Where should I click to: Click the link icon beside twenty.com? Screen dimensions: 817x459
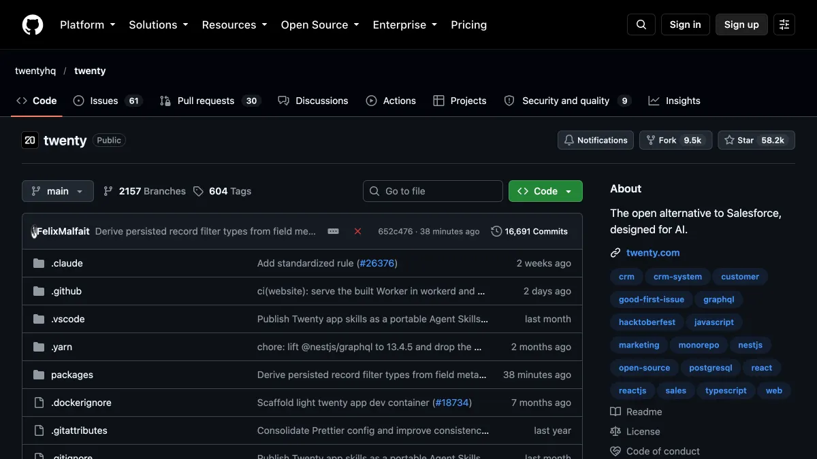click(615, 253)
